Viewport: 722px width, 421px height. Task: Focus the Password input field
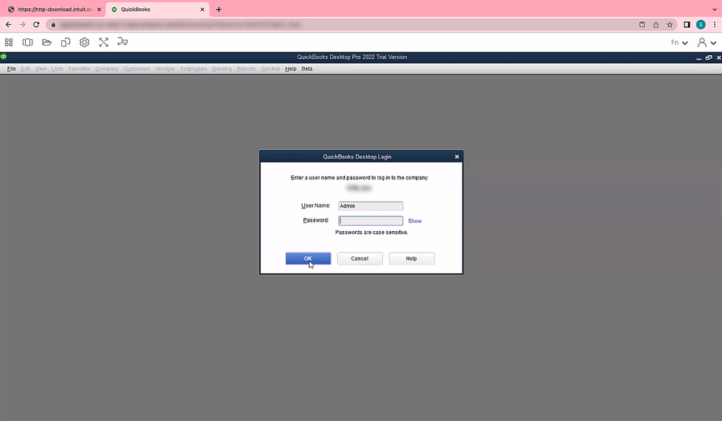click(x=371, y=221)
